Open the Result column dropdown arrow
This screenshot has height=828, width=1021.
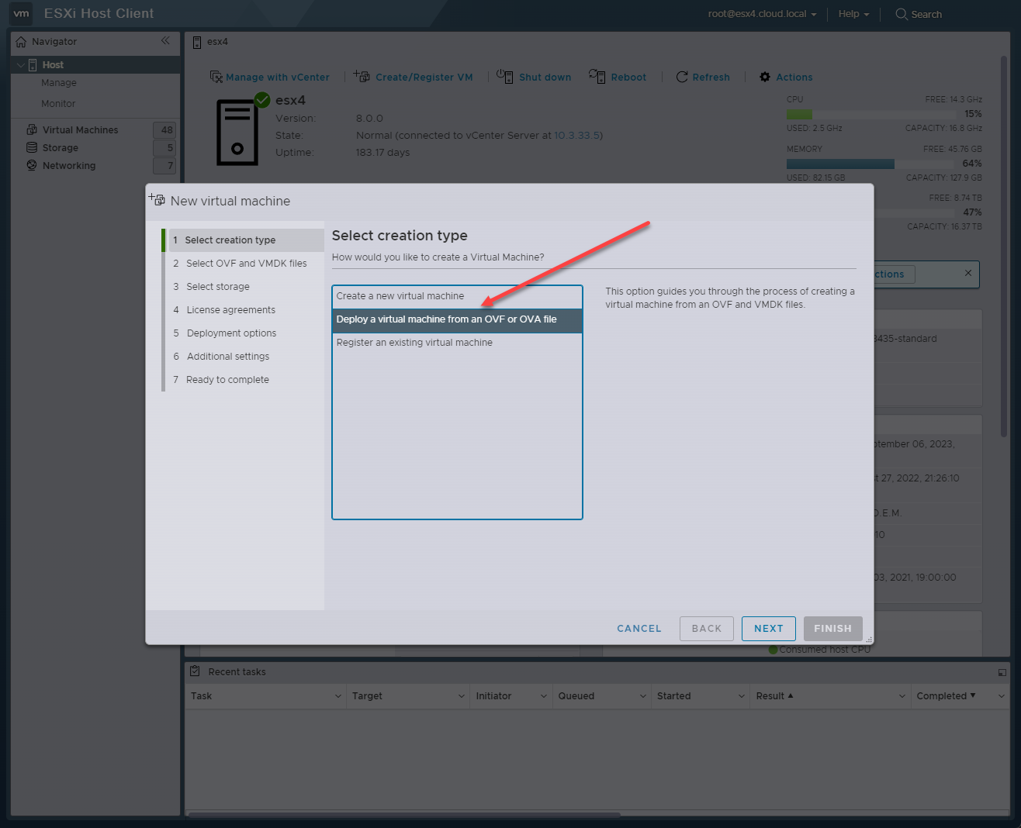[x=902, y=696]
